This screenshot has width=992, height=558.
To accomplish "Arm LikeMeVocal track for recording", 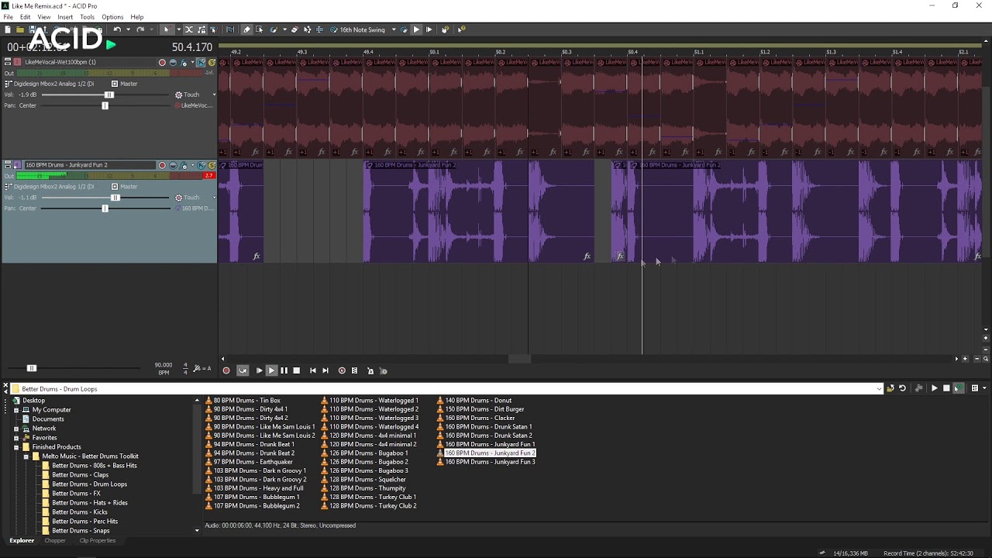I will [x=162, y=62].
